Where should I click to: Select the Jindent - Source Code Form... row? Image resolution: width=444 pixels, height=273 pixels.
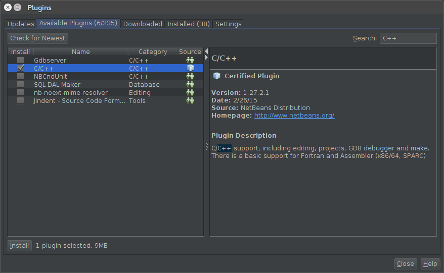105,100
